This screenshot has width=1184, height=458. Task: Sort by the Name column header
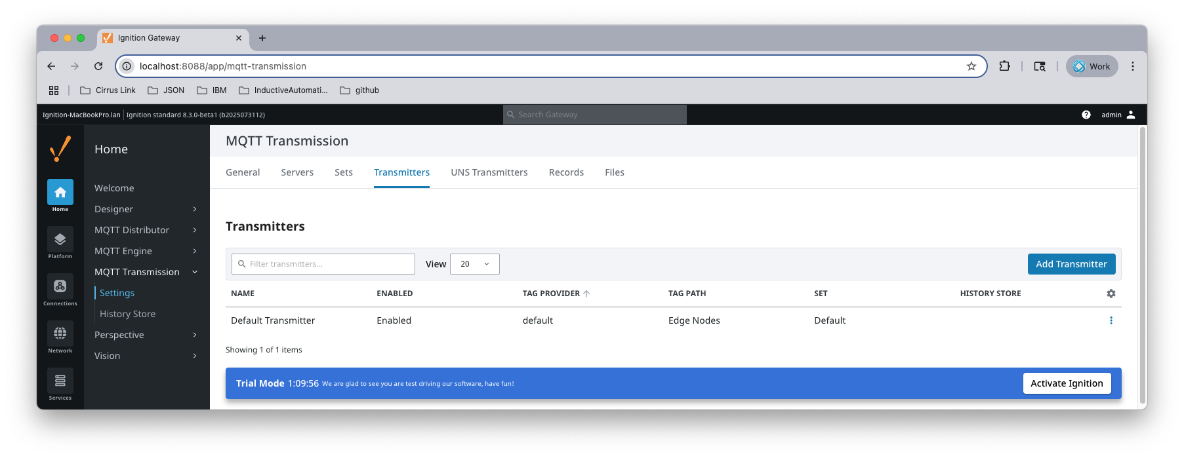pyautogui.click(x=243, y=294)
